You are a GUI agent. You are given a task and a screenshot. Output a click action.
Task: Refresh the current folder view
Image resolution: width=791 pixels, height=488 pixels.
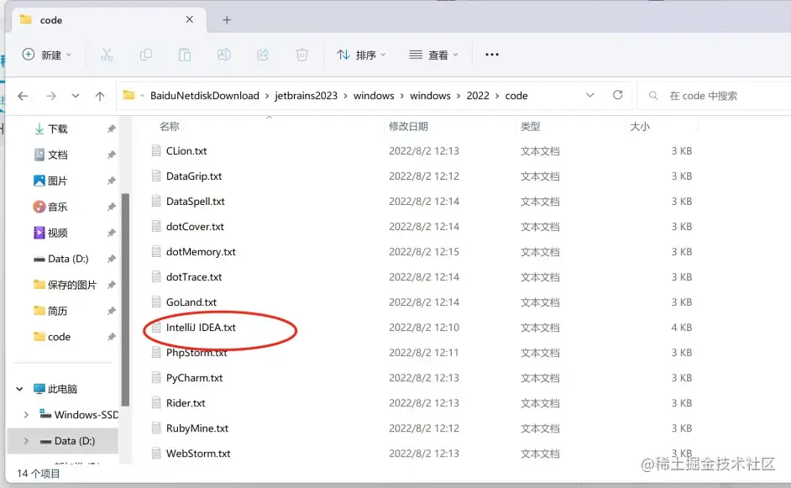617,95
